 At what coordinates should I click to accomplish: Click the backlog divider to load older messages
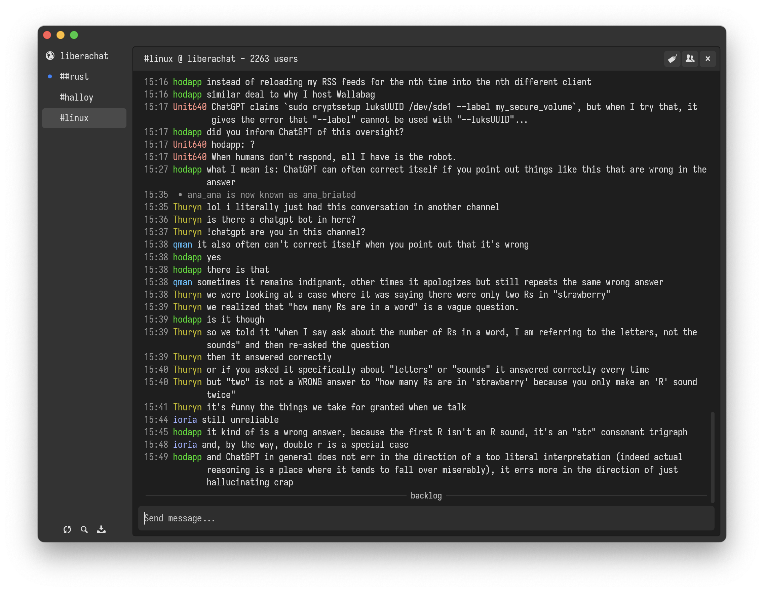tap(426, 495)
